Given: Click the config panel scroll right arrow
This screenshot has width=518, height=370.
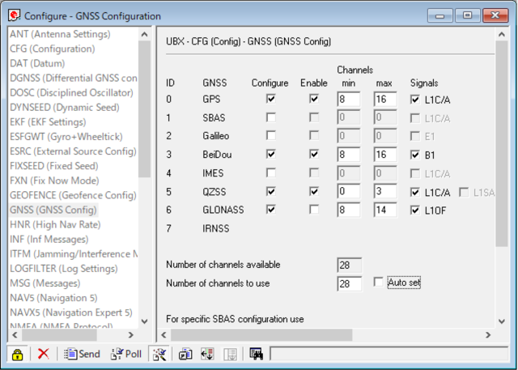Looking at the screenshot, I should coord(488,335).
